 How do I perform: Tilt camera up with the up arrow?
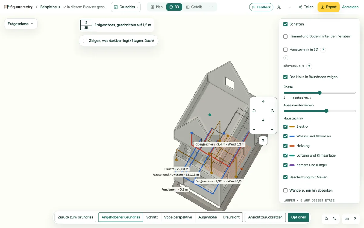[263, 102]
